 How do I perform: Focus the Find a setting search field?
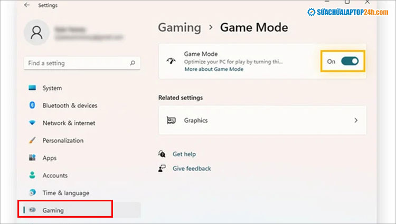click(x=82, y=63)
